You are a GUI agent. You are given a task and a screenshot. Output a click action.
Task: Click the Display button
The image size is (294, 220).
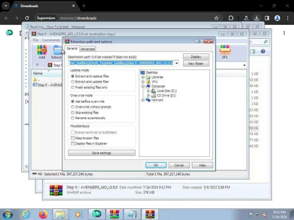coord(196,57)
